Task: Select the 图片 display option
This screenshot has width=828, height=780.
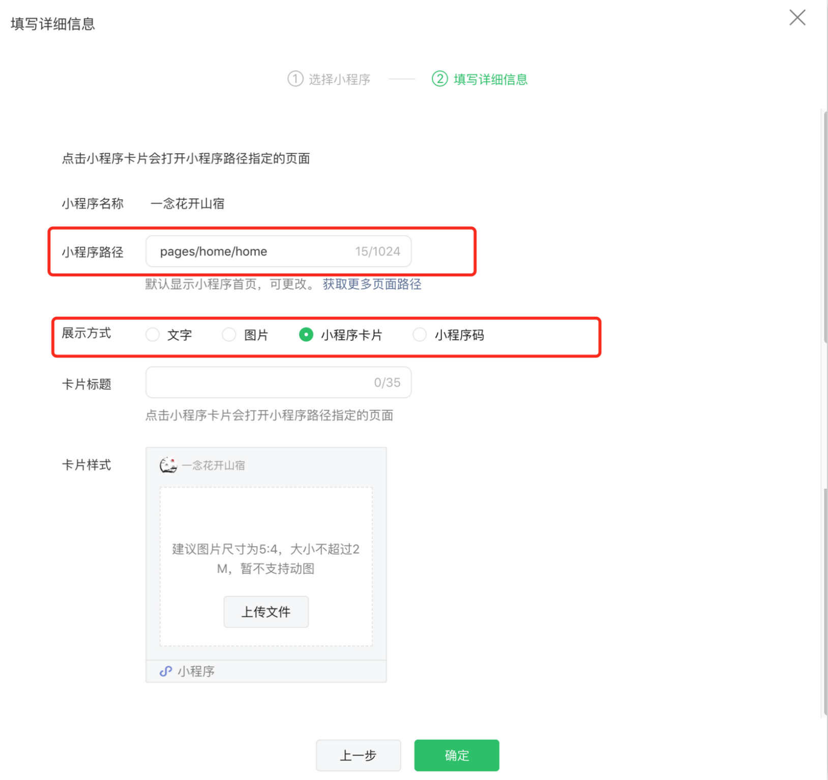Action: coord(246,335)
